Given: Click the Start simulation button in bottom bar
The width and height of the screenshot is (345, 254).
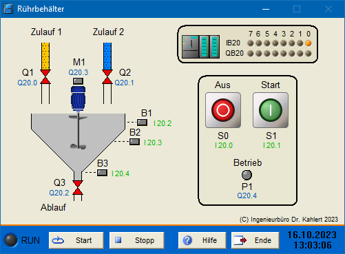Looking at the screenshot, I should 76,240.
